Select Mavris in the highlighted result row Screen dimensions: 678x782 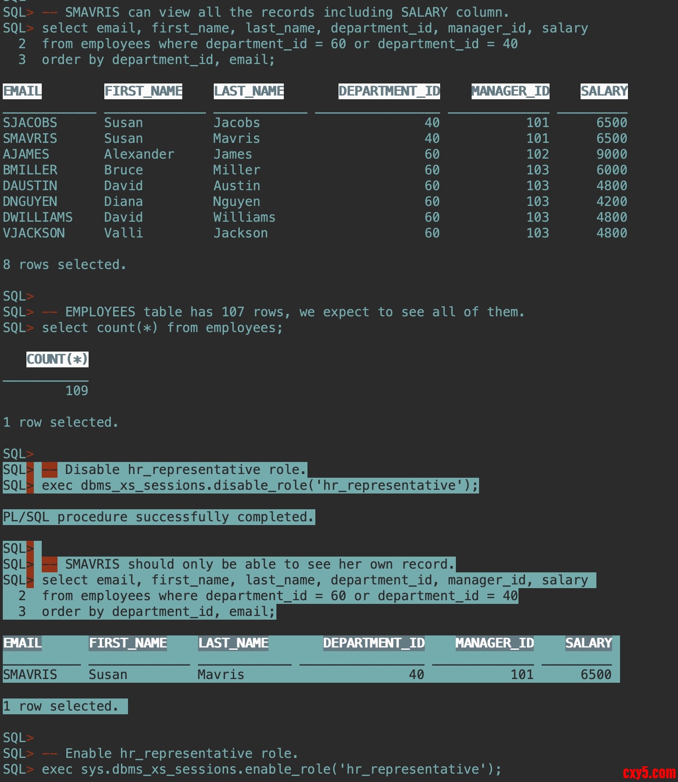[x=221, y=675]
